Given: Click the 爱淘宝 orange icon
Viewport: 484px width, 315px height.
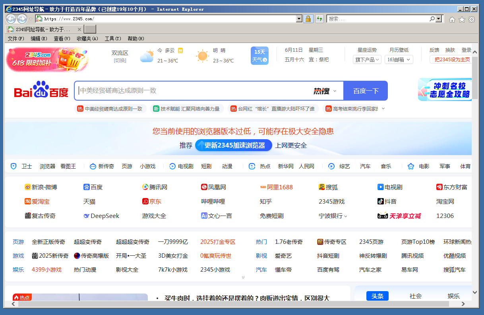Looking at the screenshot, I should tap(28, 201).
